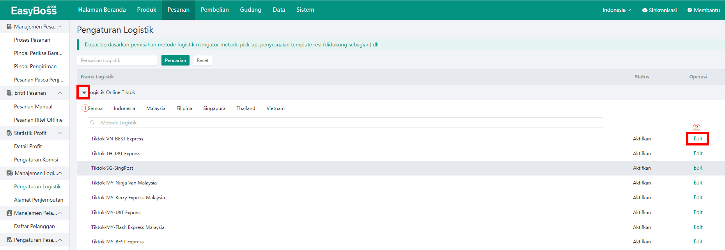Open the Sistem menu
Screen dimensions: 725x250
[x=305, y=10]
